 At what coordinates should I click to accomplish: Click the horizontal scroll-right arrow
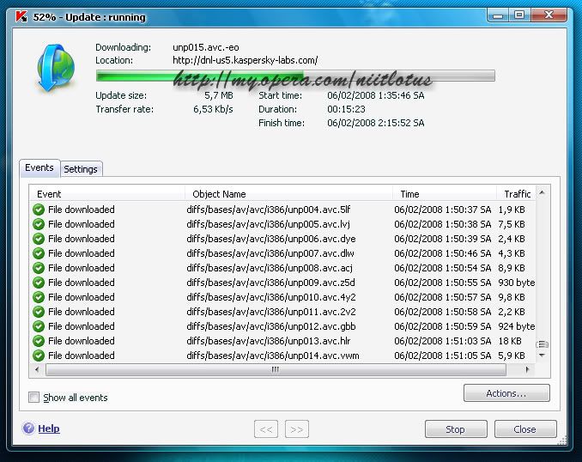[527, 370]
